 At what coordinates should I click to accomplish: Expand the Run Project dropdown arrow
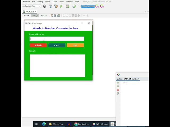click(x=64, y=6)
